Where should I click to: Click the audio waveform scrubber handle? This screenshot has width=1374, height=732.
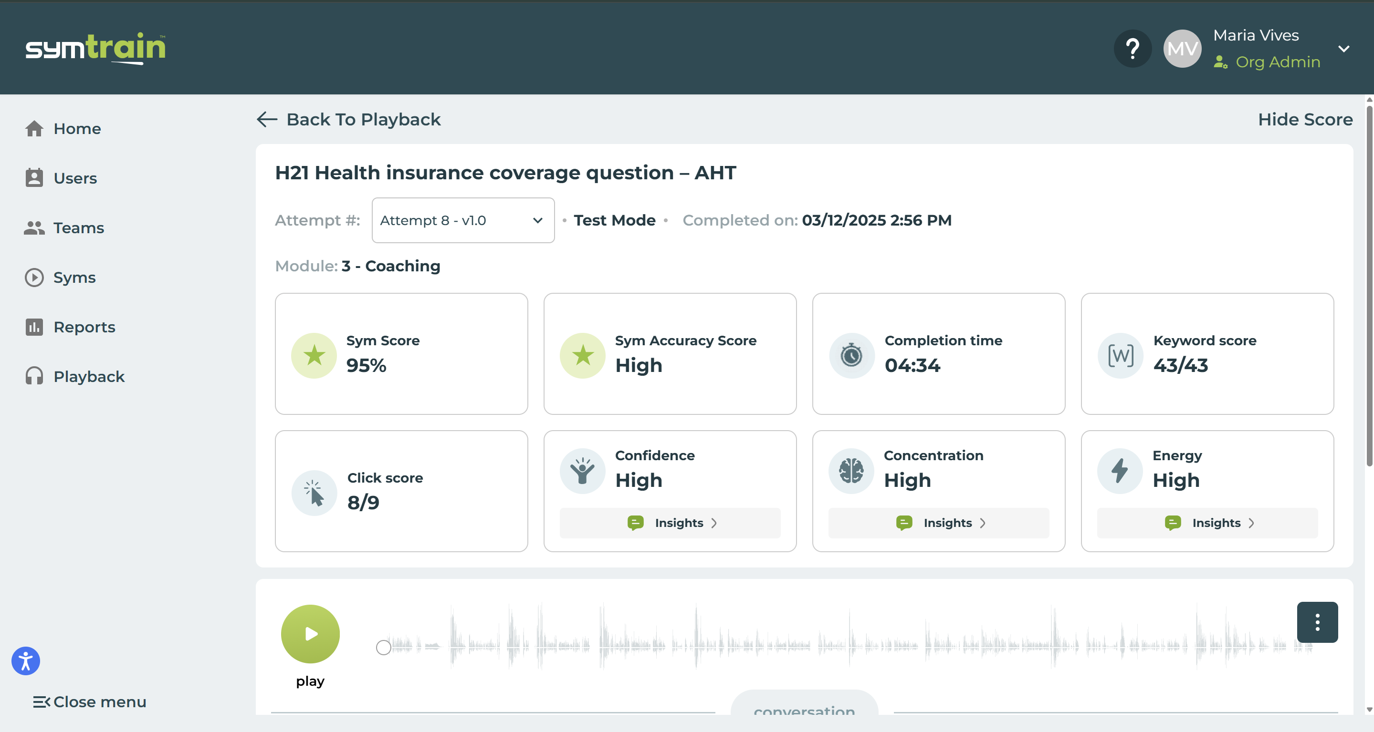pyautogui.click(x=383, y=647)
